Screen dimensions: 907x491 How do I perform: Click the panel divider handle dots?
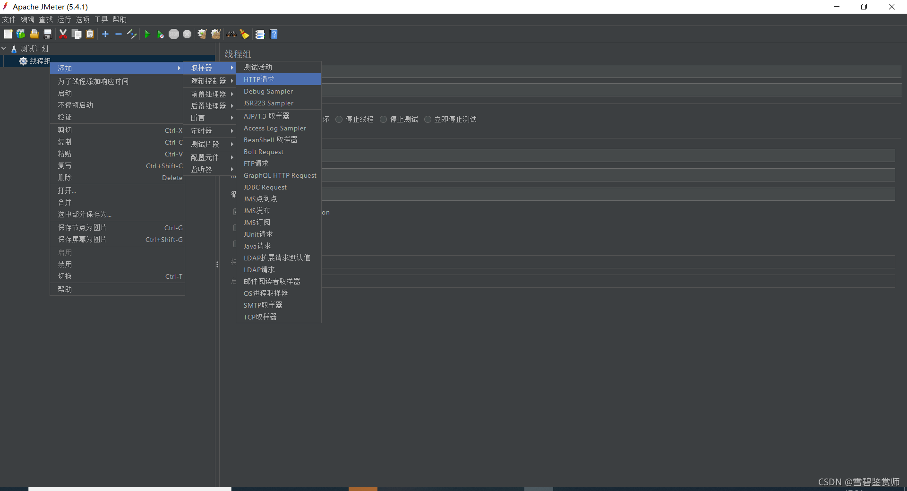tap(217, 265)
